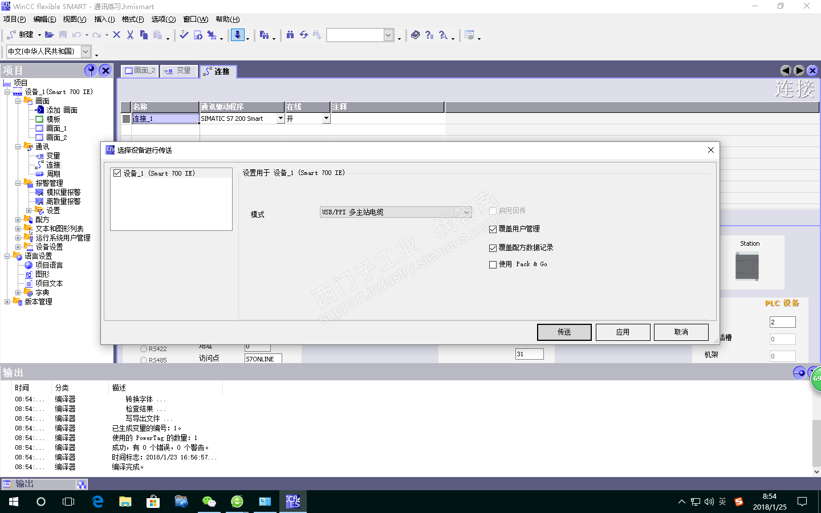Click the Windows Start button
The image size is (821, 513).
[x=14, y=502]
